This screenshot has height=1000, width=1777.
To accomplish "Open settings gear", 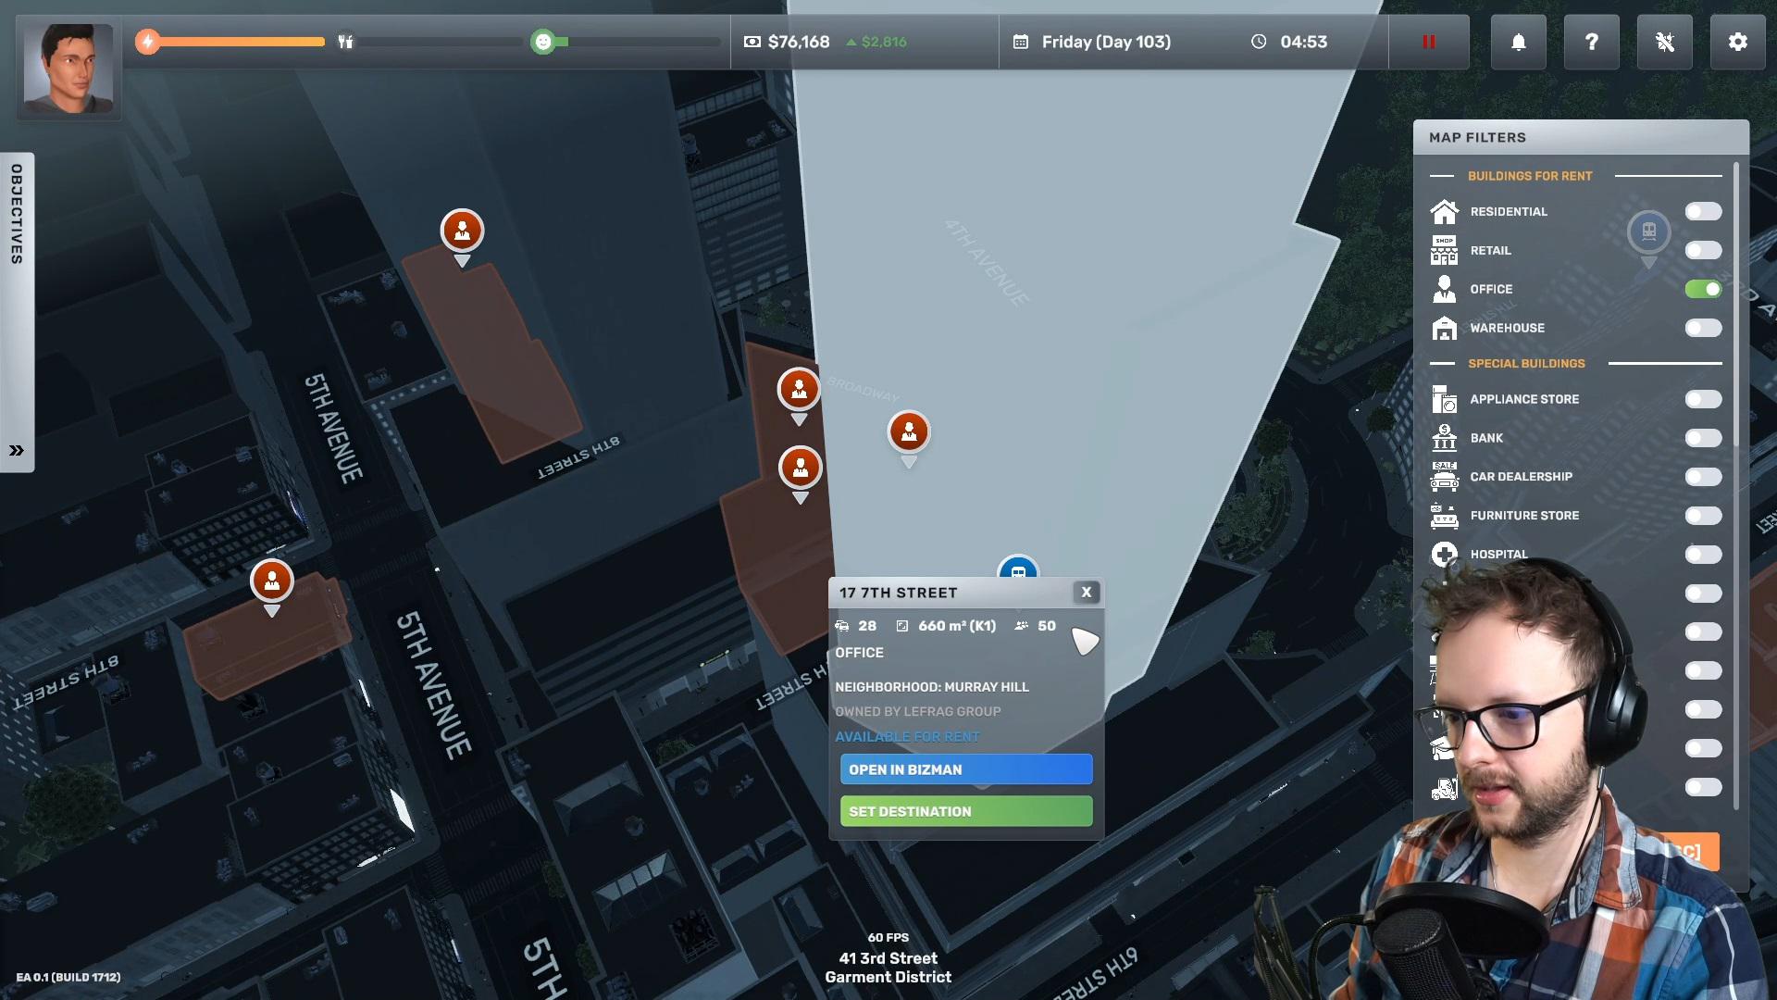I will pos(1738,42).
